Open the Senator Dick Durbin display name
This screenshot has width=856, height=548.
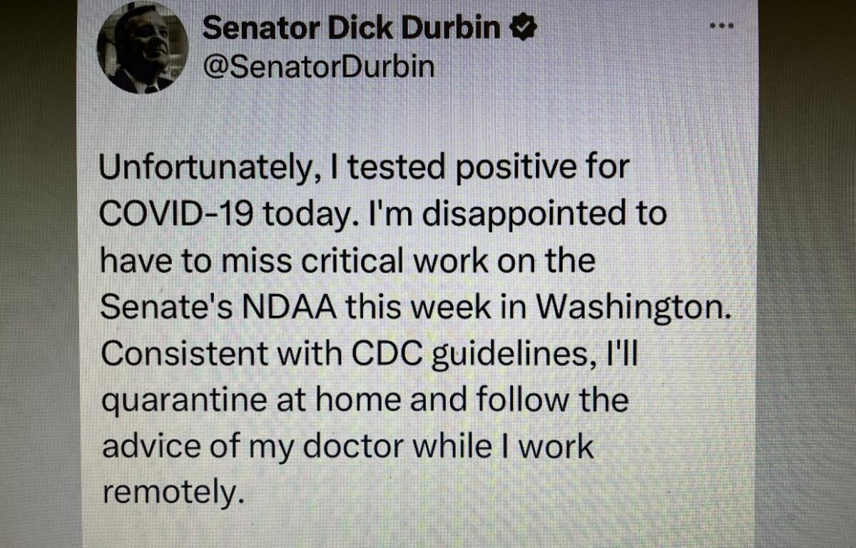point(351,28)
